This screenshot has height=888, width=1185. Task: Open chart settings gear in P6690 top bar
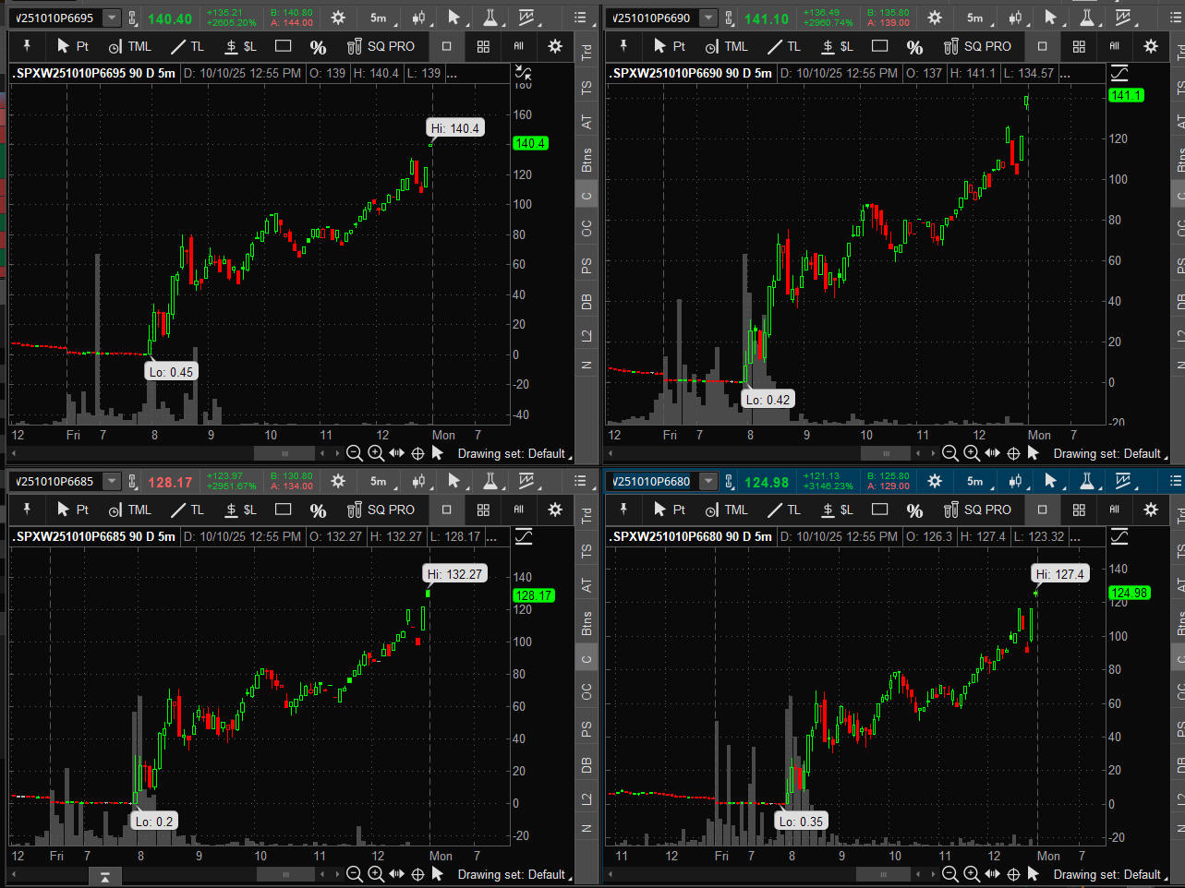[x=935, y=18]
